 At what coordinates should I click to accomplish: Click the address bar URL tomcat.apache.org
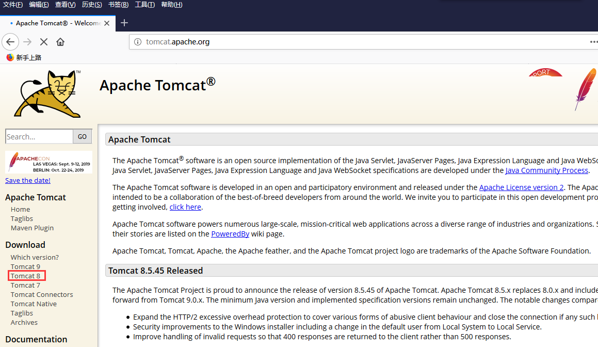click(177, 42)
